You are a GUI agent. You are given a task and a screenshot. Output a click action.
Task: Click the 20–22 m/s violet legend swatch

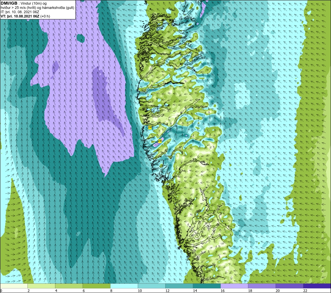click(289, 286)
